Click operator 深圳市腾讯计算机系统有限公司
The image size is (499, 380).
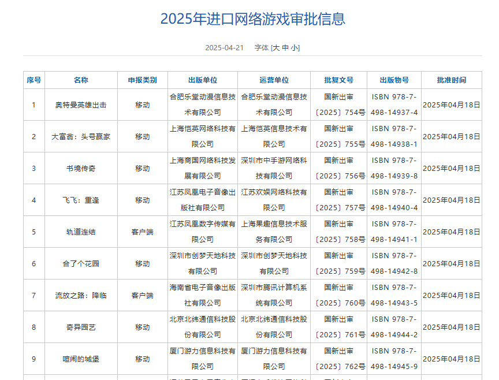click(274, 295)
